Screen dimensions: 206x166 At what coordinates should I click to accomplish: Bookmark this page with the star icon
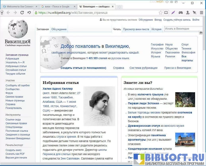point(161,13)
